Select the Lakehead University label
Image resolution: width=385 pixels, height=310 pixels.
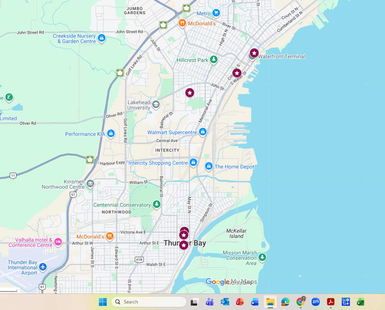pyautogui.click(x=139, y=105)
